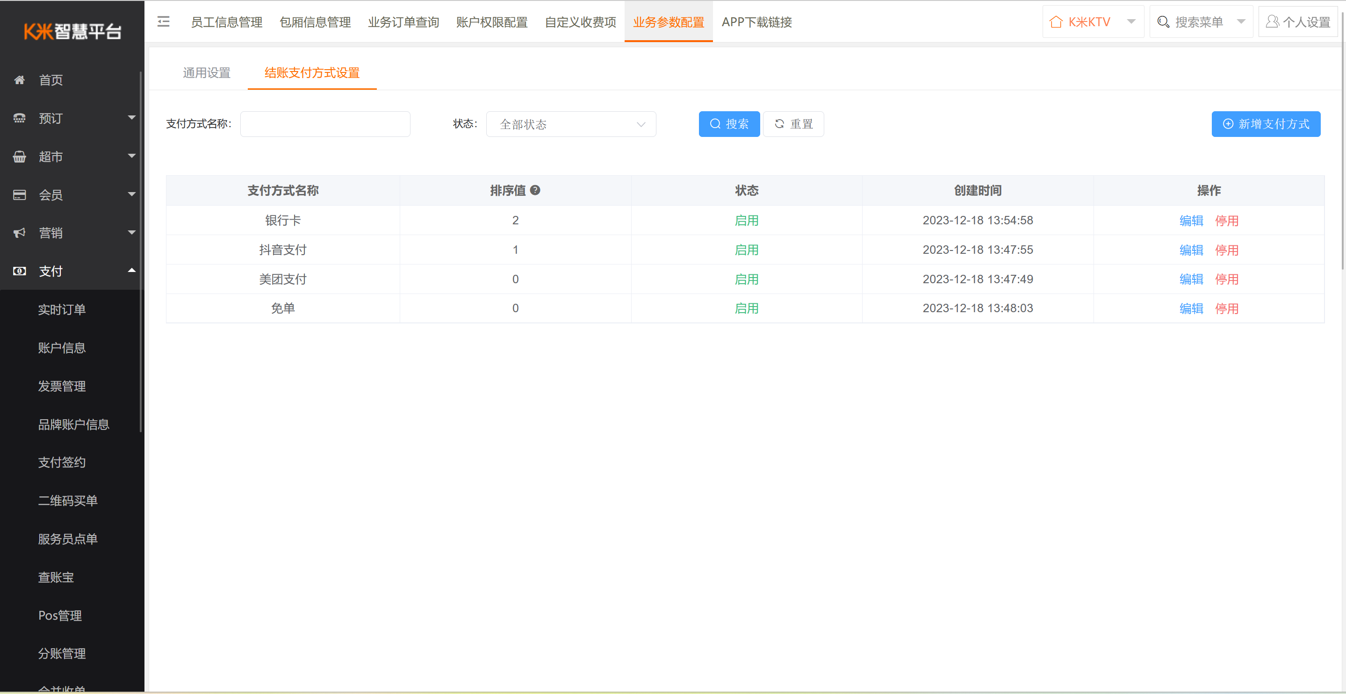Image resolution: width=1346 pixels, height=694 pixels.
Task: Click the 重置 button
Action: click(x=793, y=124)
